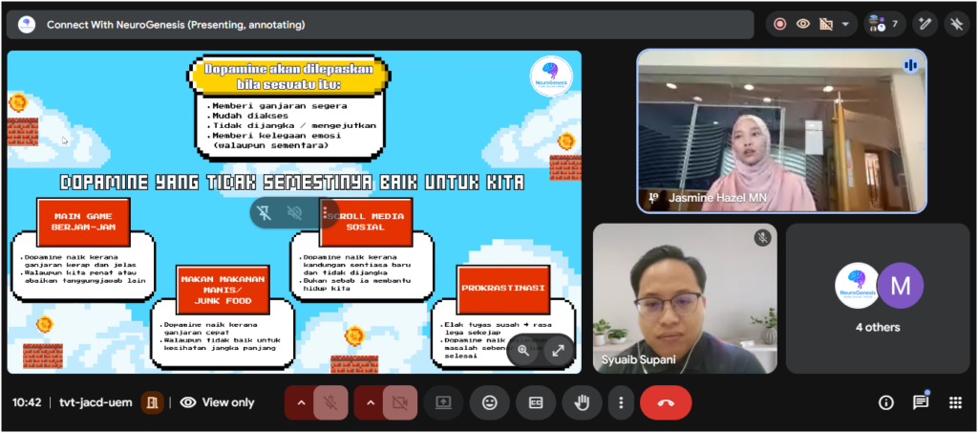The width and height of the screenshot is (978, 433).
Task: Toggle the muted microphone button
Action: [x=330, y=402]
